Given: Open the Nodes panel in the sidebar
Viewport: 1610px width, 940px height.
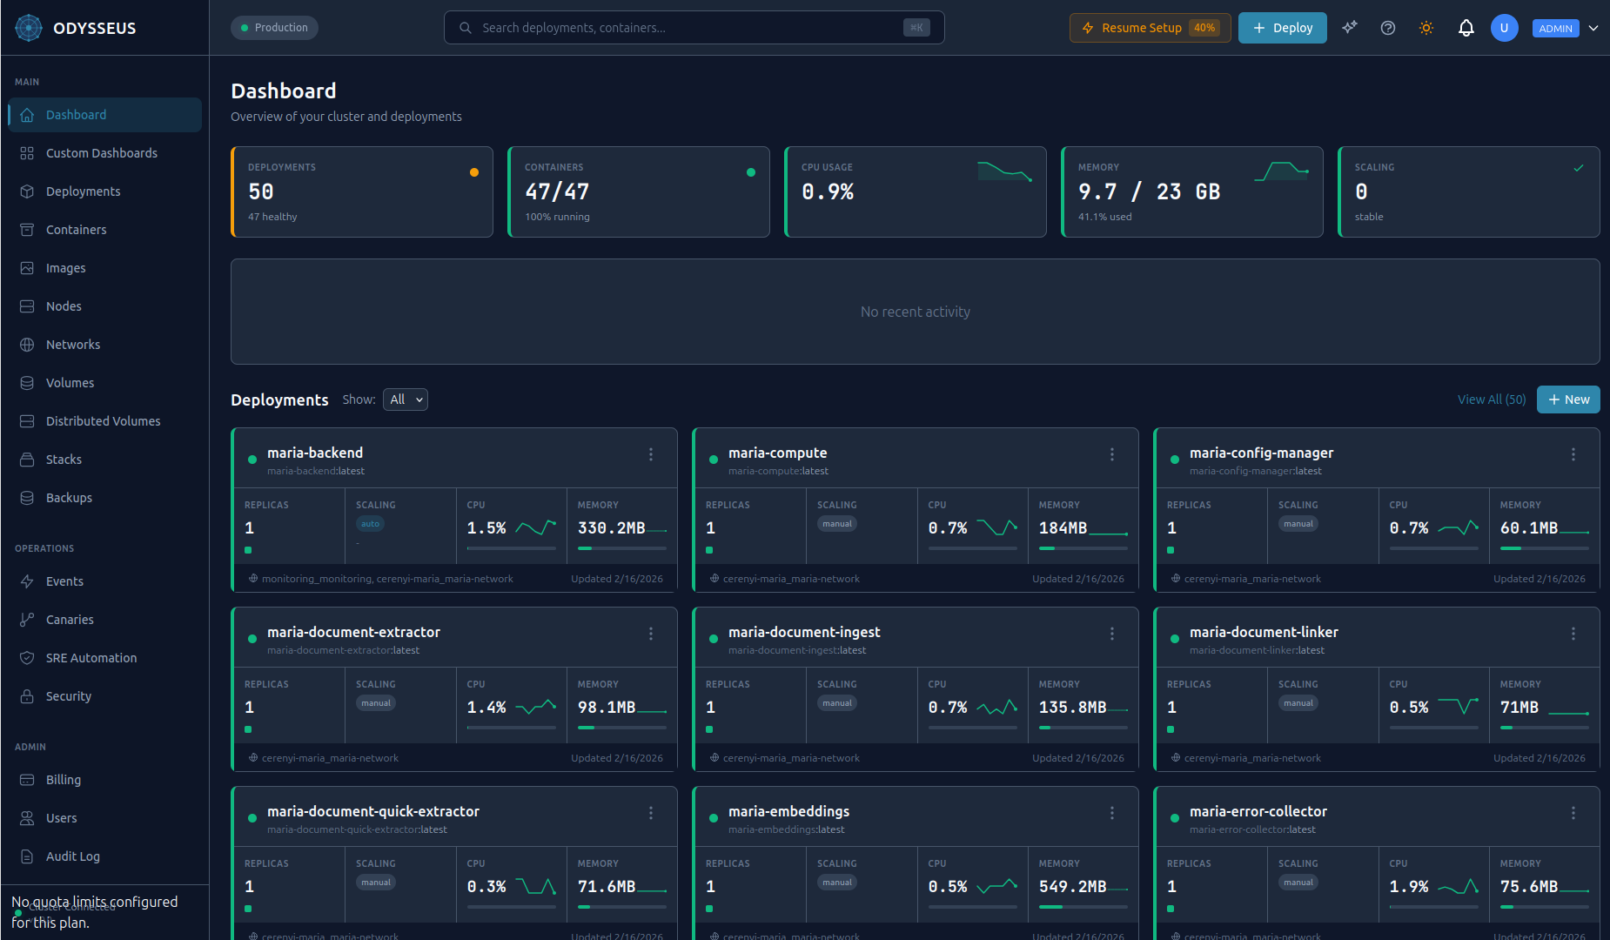Looking at the screenshot, I should coord(63,305).
